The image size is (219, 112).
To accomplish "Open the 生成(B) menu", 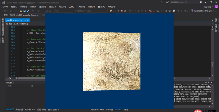I will (x=42, y=7).
